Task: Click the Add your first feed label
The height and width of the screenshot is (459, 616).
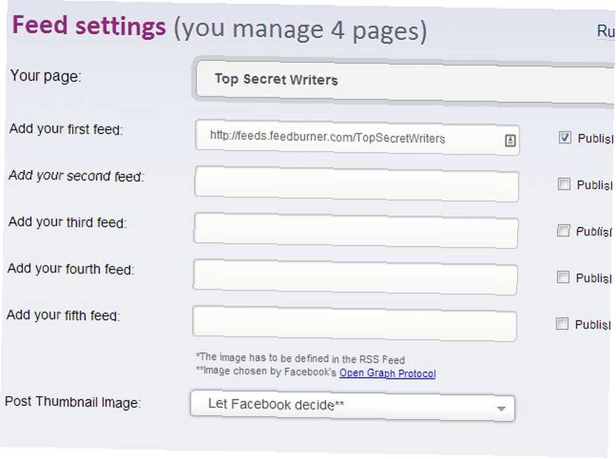Action: coord(66,129)
